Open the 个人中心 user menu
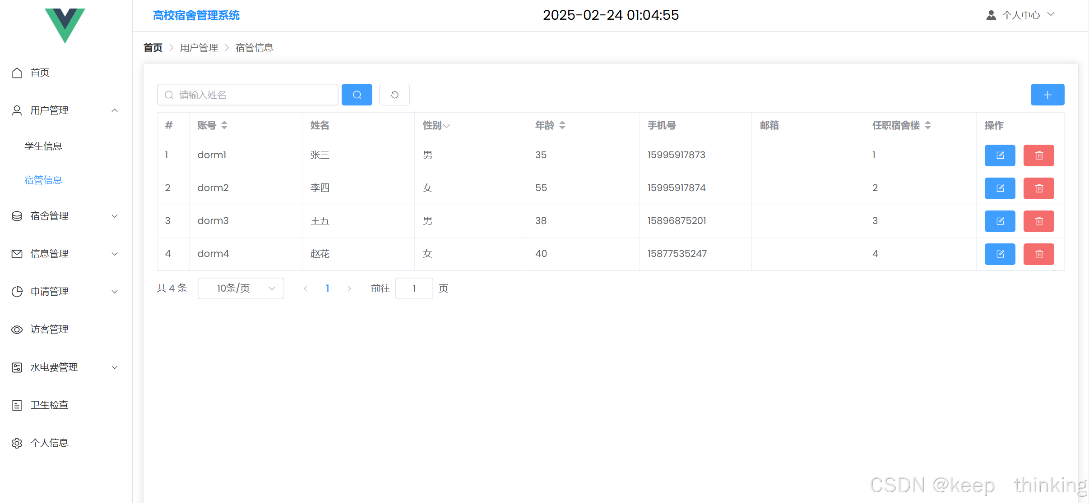The image size is (1089, 503). point(1021,15)
